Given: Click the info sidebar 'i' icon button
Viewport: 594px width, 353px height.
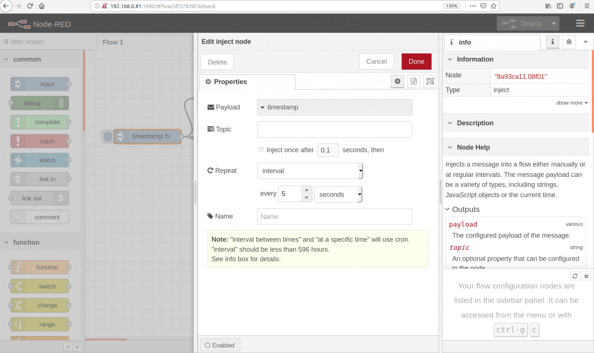Looking at the screenshot, I should 552,42.
